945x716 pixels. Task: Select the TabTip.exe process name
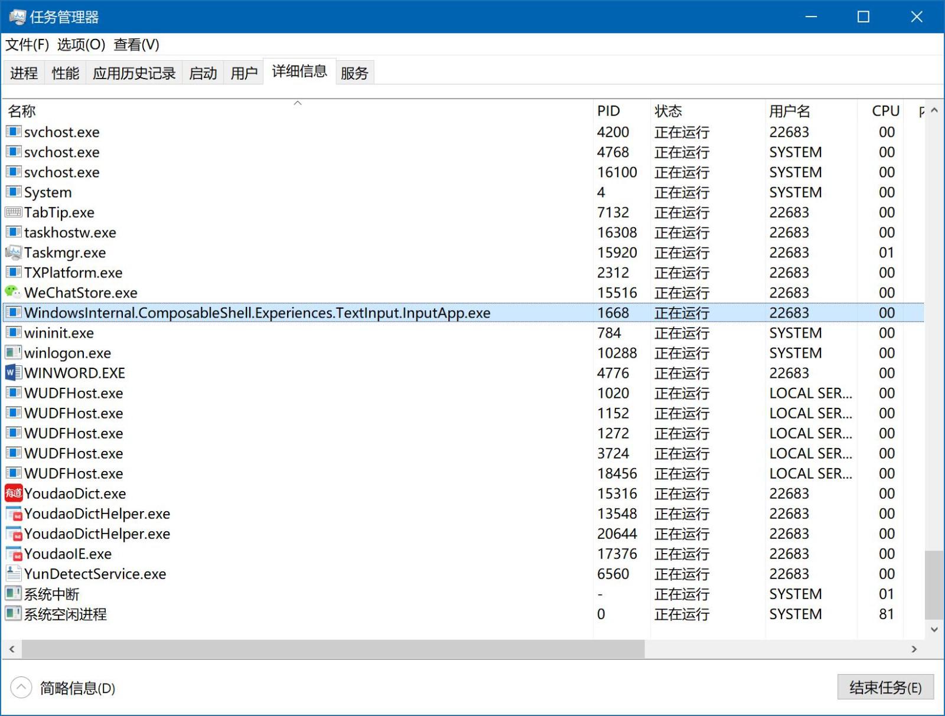click(59, 212)
